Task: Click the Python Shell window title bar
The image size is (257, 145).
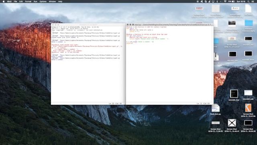Action: 88,25
